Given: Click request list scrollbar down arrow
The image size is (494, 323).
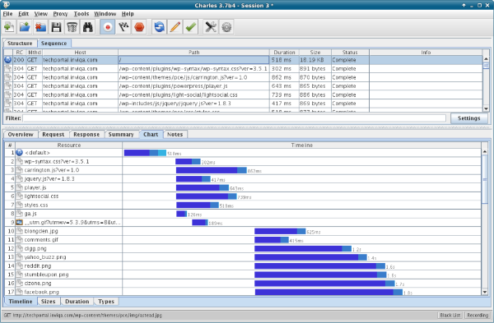Looking at the screenshot, I should (486, 108).
